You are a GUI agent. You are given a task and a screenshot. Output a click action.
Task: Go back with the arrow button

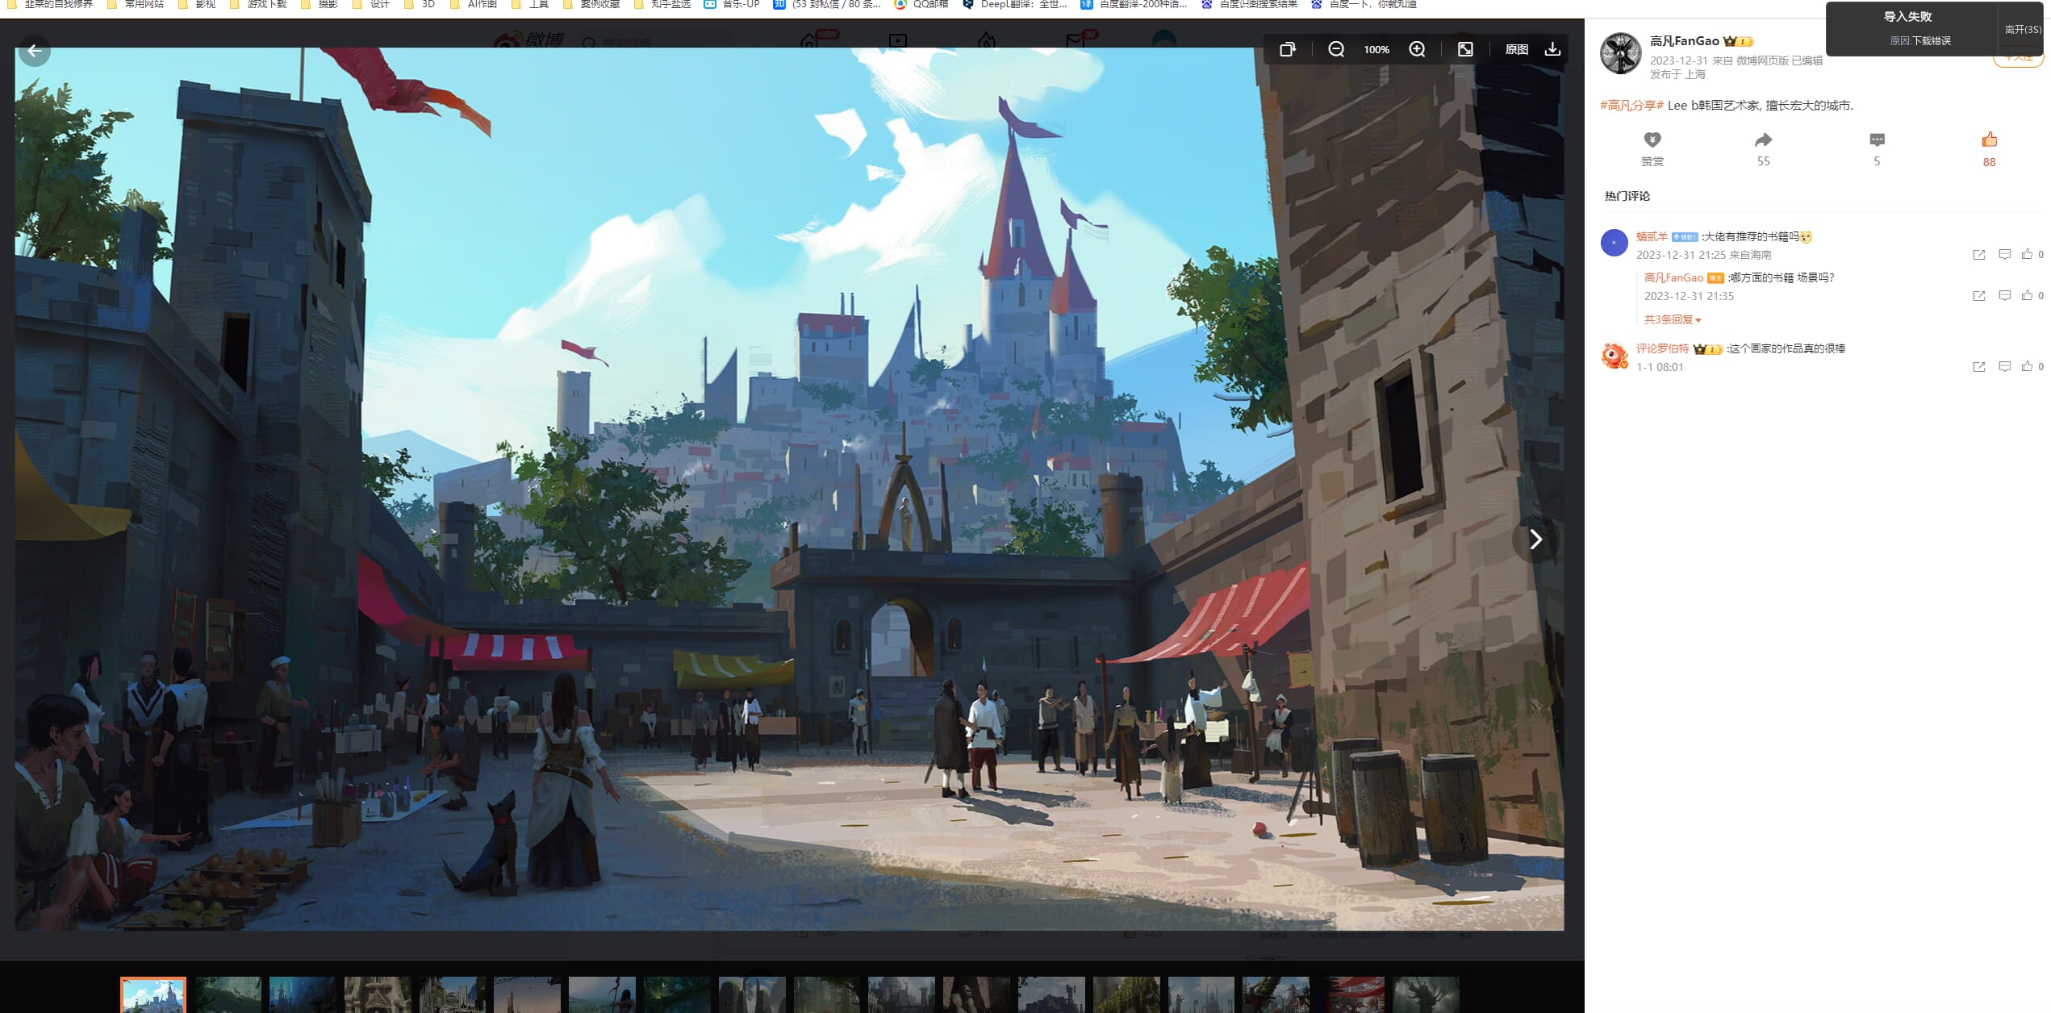pos(35,51)
